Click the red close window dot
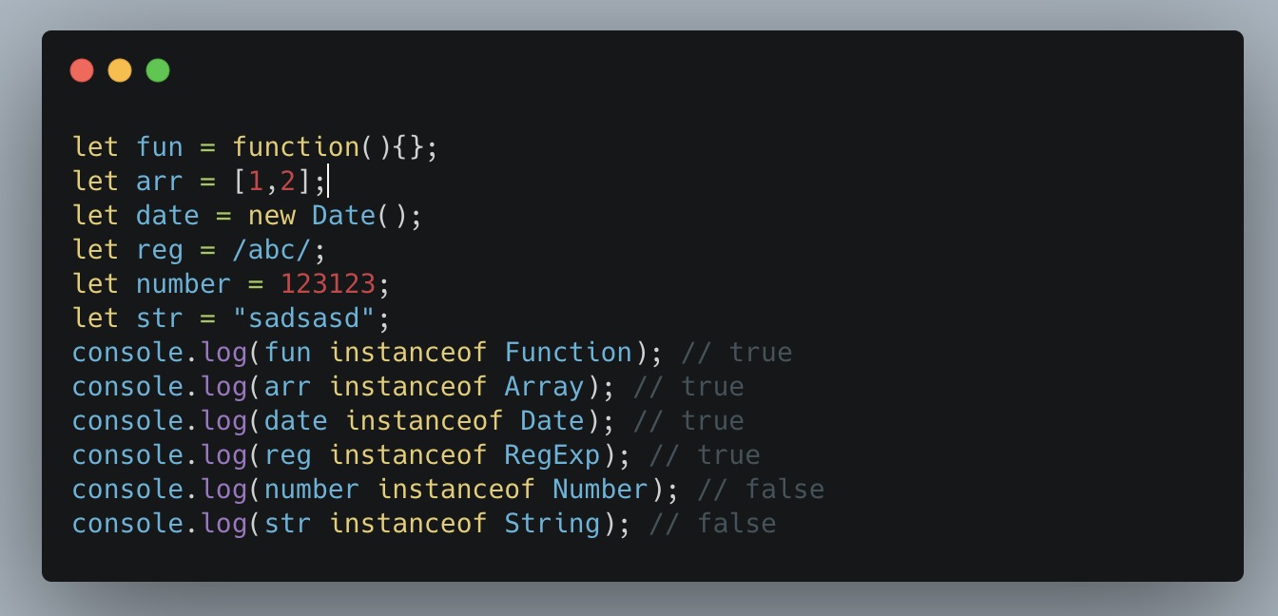This screenshot has width=1278, height=616. (82, 70)
